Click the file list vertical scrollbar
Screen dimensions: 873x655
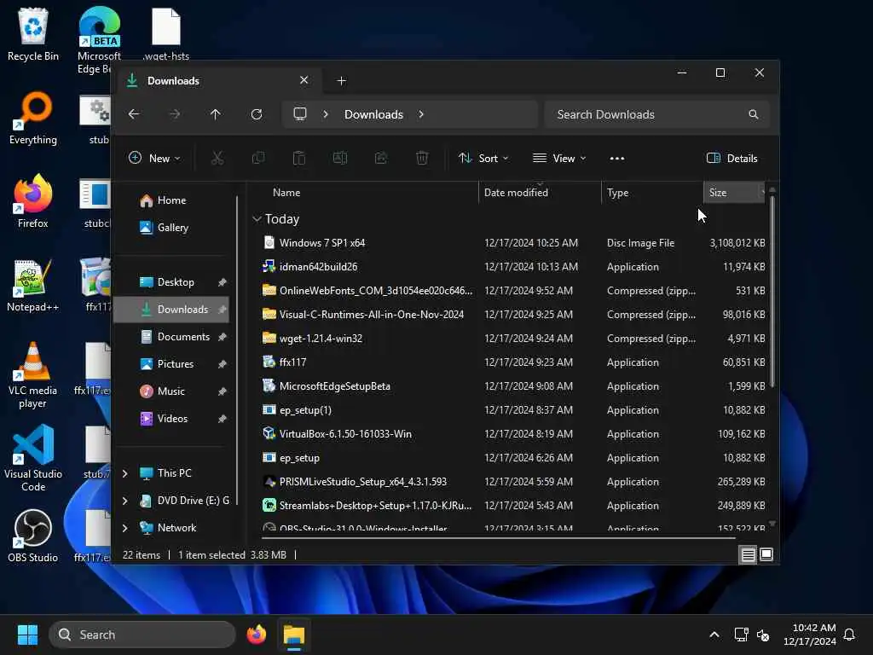772,290
